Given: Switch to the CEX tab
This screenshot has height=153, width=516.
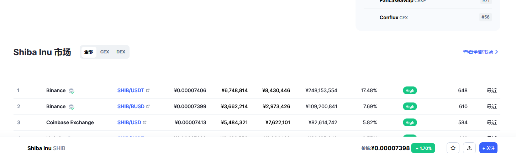Looking at the screenshot, I should pyautogui.click(x=105, y=52).
